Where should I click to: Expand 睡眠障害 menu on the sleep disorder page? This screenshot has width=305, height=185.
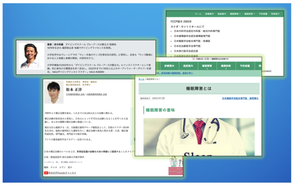pyautogui.click(x=207, y=66)
